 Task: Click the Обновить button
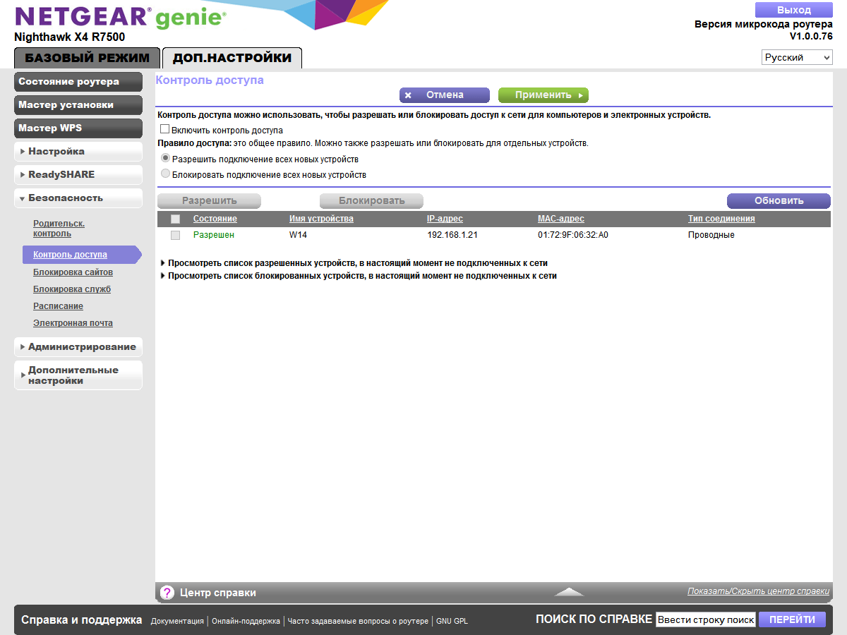[779, 200]
